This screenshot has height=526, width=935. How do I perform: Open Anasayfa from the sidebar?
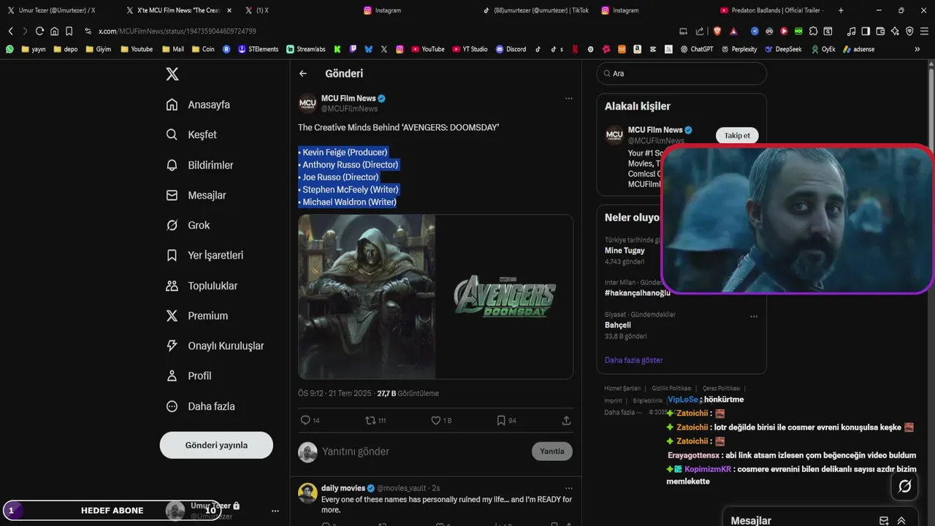[198, 104]
